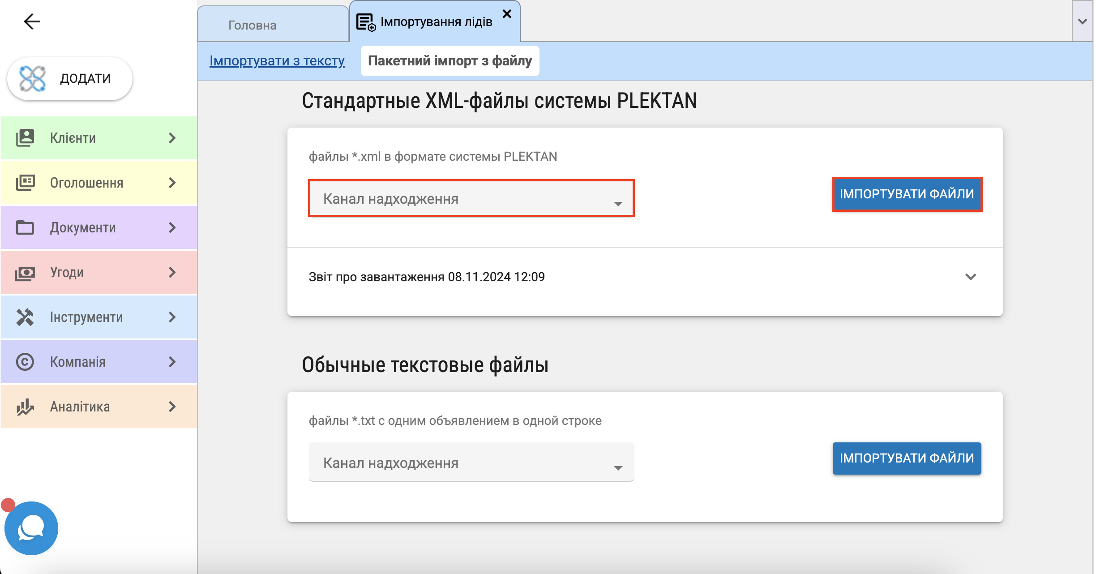Expand the Угоди menu chevron
This screenshot has width=1096, height=574.
click(172, 272)
